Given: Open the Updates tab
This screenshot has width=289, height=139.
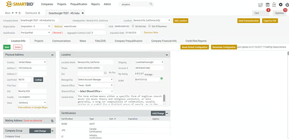Looking at the screenshot, I should click(x=279, y=13).
